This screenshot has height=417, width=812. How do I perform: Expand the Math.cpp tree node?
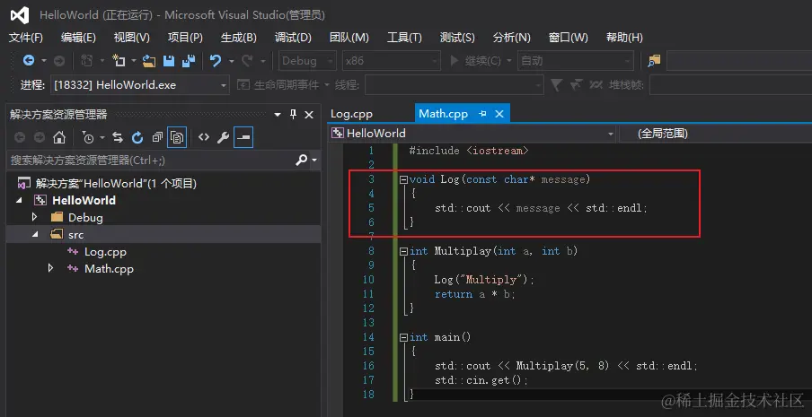coord(50,269)
